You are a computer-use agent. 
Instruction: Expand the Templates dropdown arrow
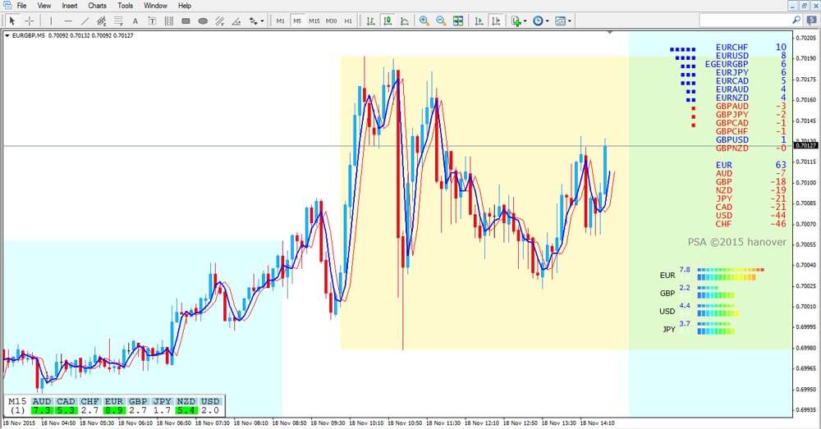click(x=570, y=21)
